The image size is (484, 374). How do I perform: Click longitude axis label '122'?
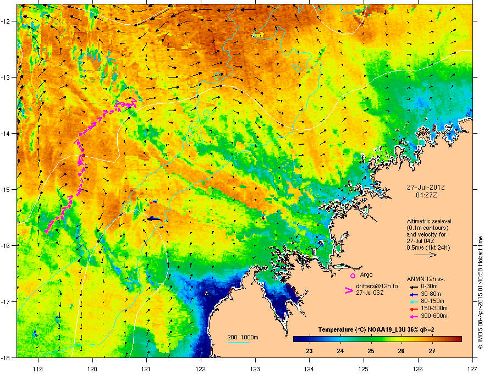(x=201, y=369)
